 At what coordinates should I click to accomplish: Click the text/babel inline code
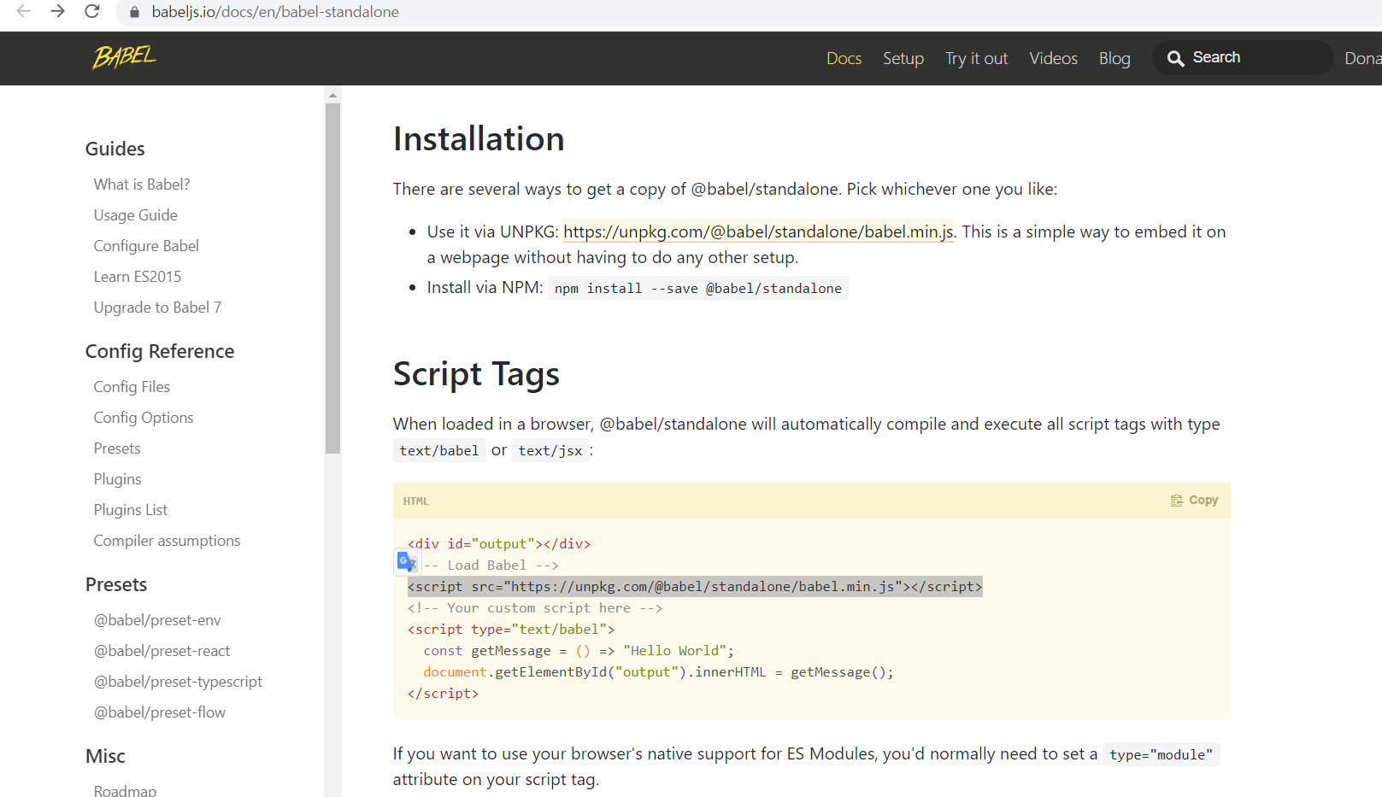(439, 450)
